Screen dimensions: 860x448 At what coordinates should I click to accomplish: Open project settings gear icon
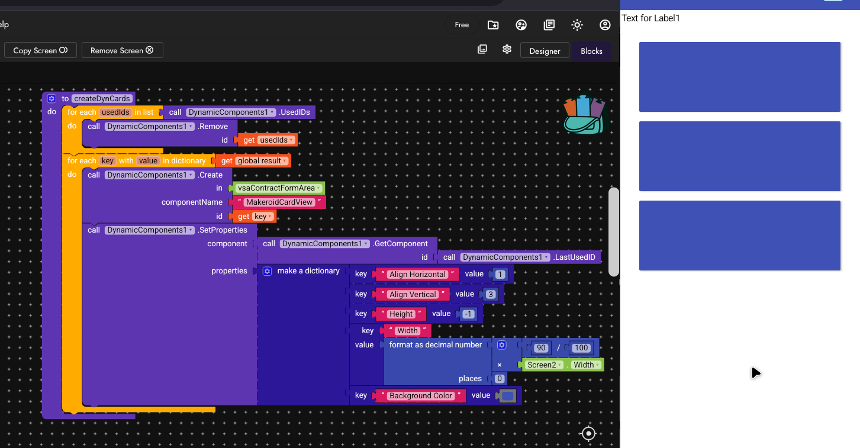507,50
